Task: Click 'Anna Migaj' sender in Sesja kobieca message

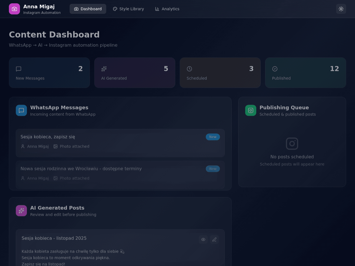Action: (38, 146)
